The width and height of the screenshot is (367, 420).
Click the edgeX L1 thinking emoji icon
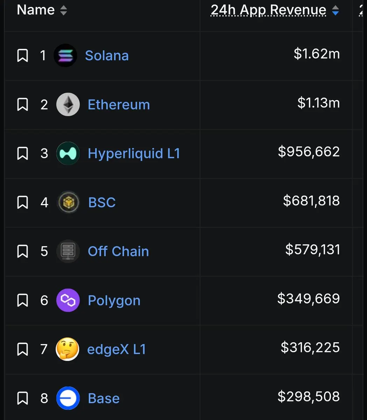(68, 349)
